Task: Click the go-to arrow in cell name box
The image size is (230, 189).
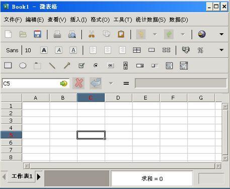Action: 64,83
